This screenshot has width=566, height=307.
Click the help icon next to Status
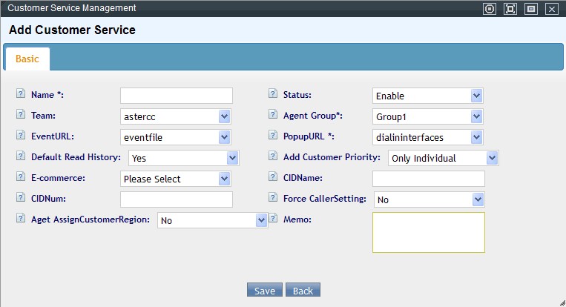point(272,95)
